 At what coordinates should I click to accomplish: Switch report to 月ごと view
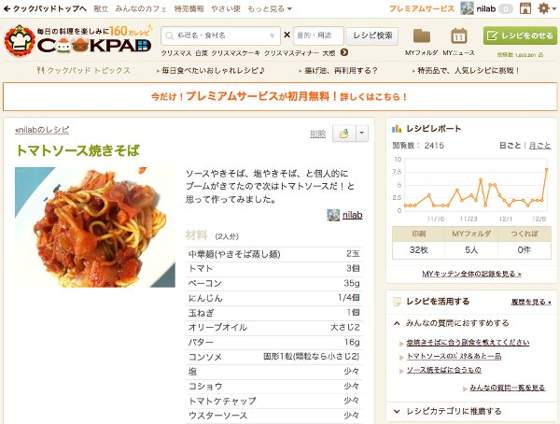[x=539, y=146]
